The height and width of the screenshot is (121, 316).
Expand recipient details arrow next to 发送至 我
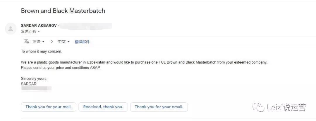[39, 31]
